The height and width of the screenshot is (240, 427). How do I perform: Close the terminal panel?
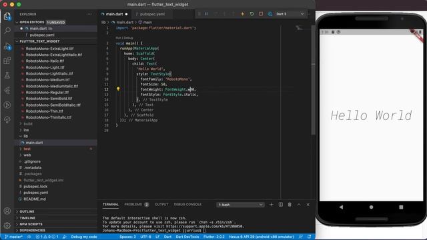click(308, 205)
